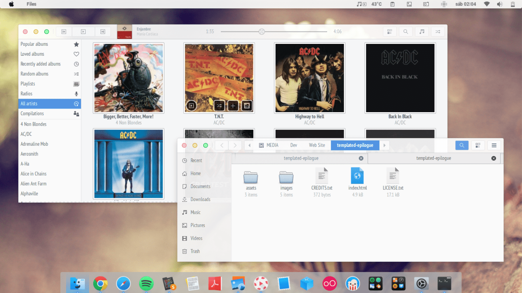Open grid view options in Files toolbar
This screenshot has width=522, height=293.
pos(478,145)
